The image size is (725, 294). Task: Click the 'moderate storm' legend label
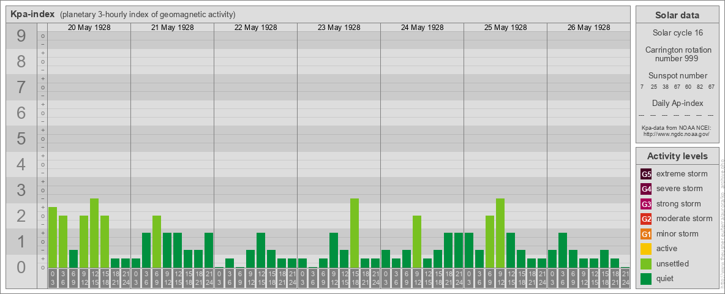point(685,218)
